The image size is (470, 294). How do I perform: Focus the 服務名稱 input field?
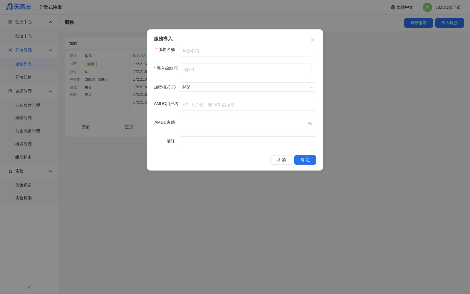247,51
